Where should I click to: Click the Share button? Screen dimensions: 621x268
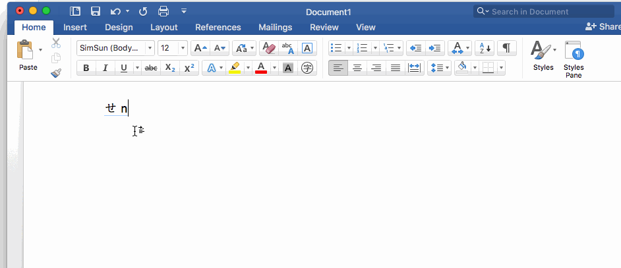(603, 26)
